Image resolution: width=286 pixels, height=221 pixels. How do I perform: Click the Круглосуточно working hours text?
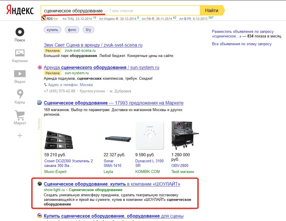pyautogui.click(x=92, y=91)
